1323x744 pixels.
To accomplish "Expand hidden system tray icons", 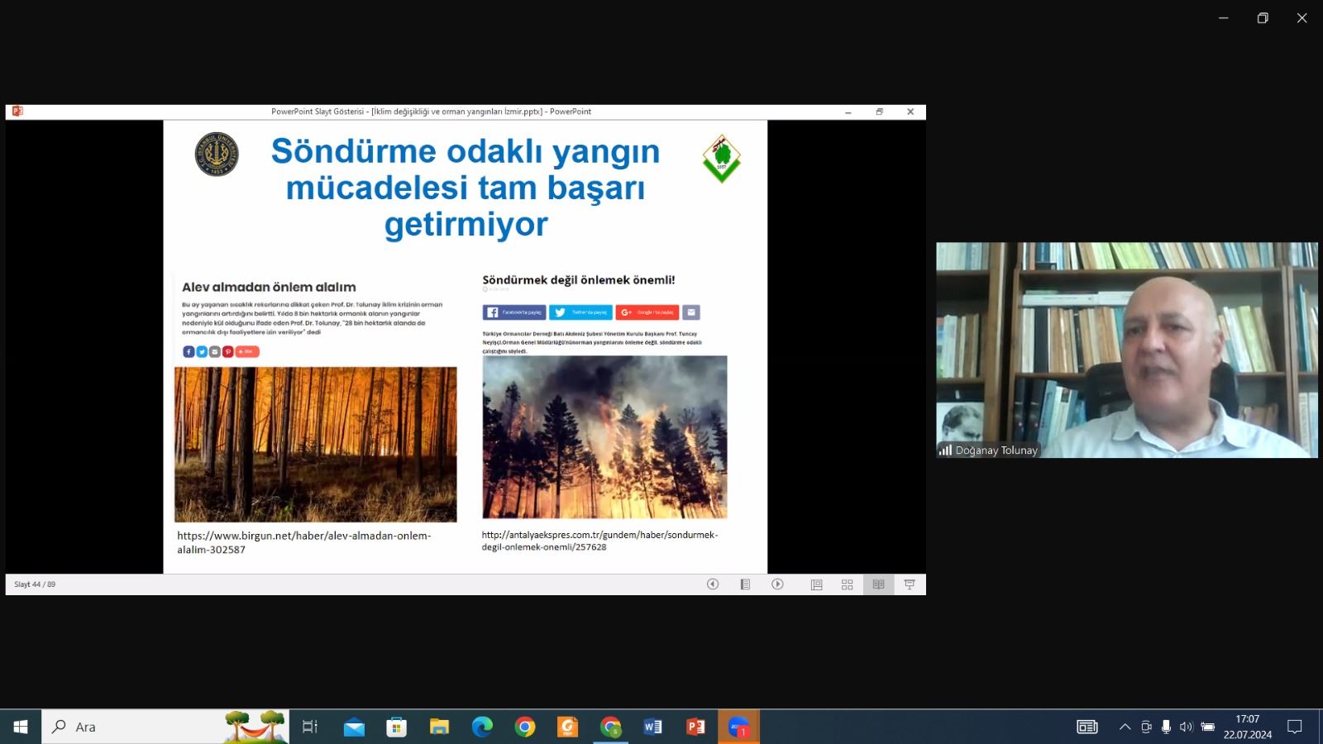I will (1125, 727).
